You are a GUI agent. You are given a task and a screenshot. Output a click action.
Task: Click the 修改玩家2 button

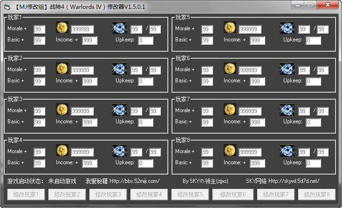click(x=67, y=195)
